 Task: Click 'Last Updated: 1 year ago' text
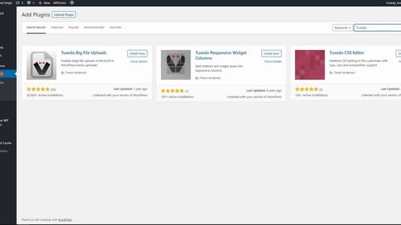point(130,89)
